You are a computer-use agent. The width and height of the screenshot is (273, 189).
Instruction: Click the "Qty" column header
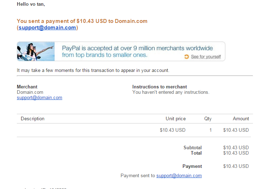click(208, 118)
